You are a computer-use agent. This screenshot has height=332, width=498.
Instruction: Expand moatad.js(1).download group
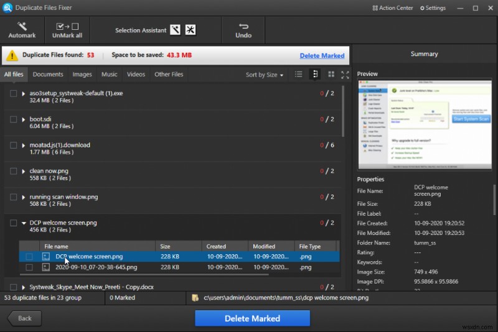click(23, 145)
